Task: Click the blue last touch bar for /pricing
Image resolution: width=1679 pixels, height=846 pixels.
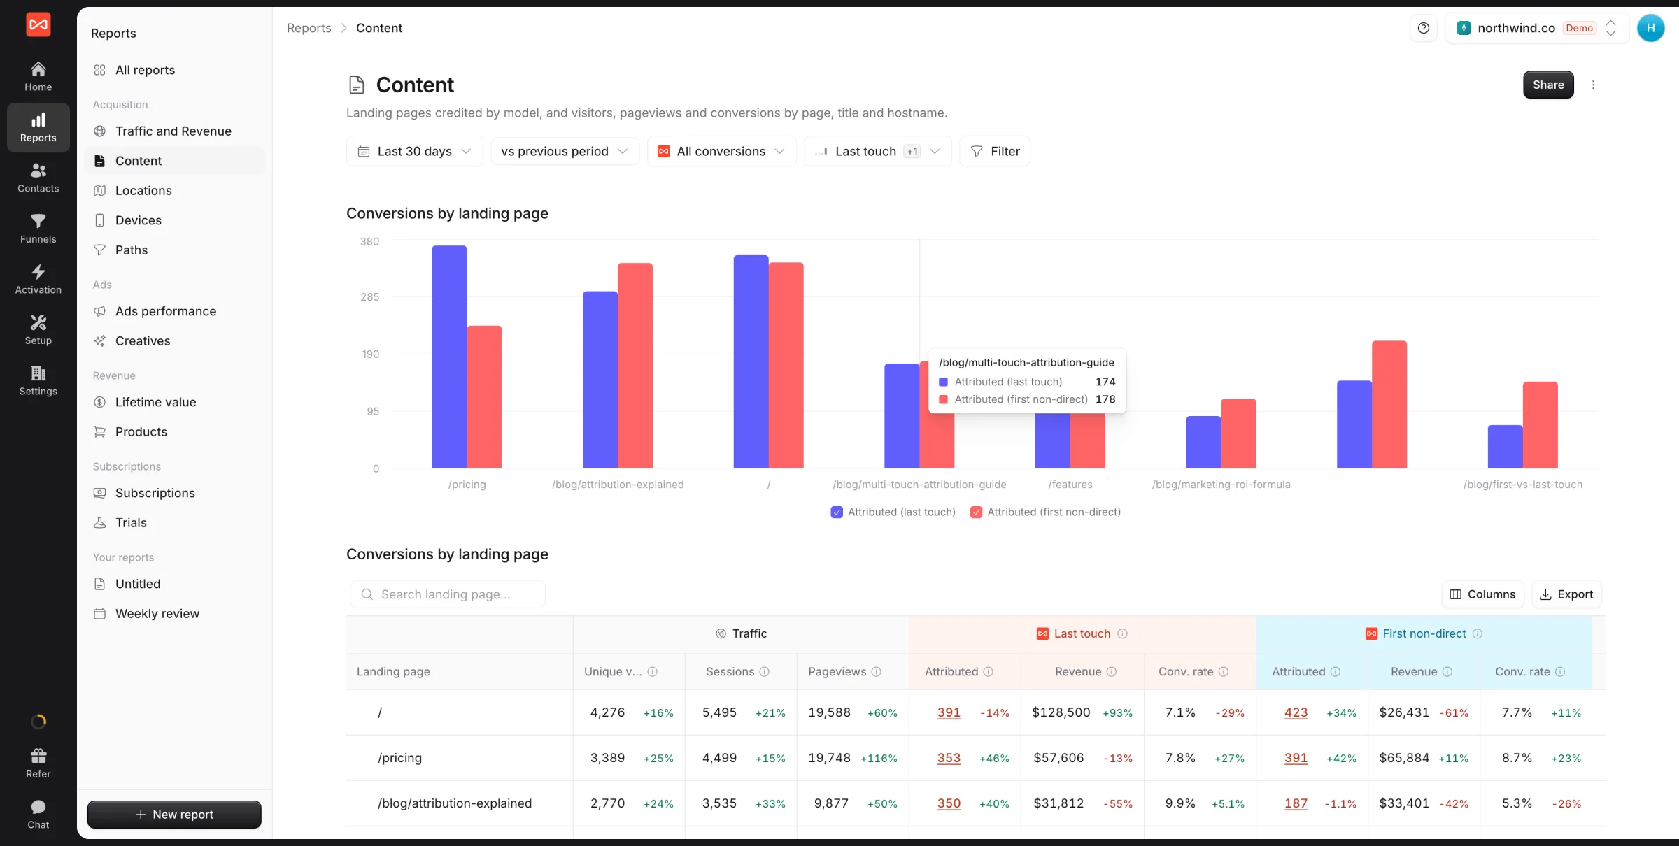Action: (x=449, y=357)
